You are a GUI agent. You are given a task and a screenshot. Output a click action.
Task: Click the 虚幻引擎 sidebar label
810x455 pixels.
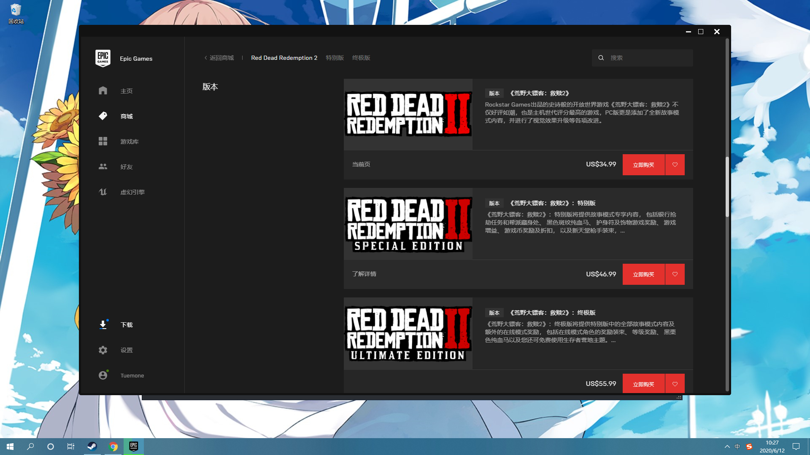point(132,192)
